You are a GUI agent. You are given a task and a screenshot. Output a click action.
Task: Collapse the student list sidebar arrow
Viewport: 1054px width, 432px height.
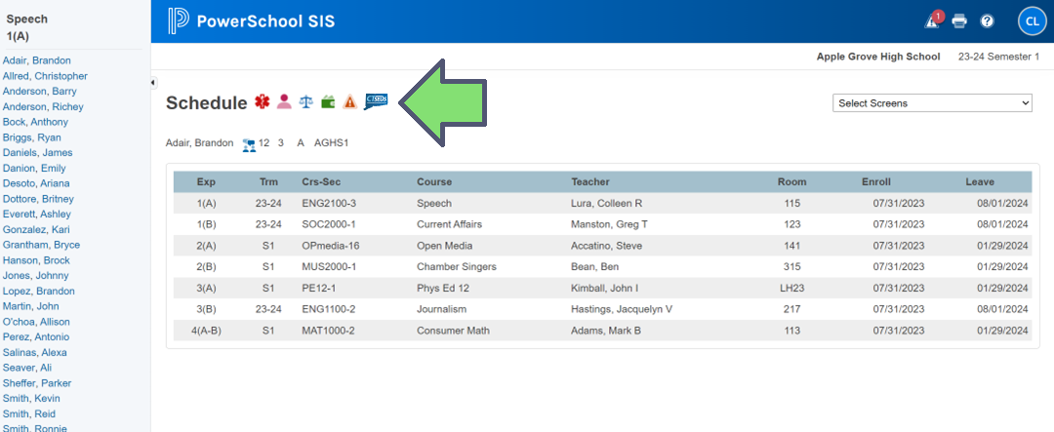pos(153,82)
